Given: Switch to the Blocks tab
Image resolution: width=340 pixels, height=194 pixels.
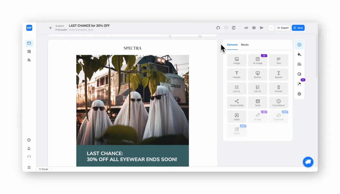Looking at the screenshot, I should 245,45.
